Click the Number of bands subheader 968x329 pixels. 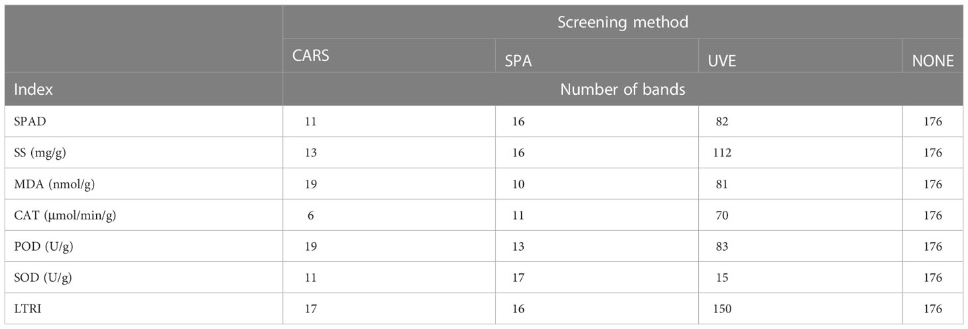pyautogui.click(x=622, y=90)
